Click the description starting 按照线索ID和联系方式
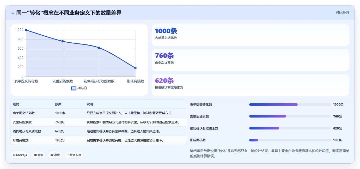 tap(133, 122)
